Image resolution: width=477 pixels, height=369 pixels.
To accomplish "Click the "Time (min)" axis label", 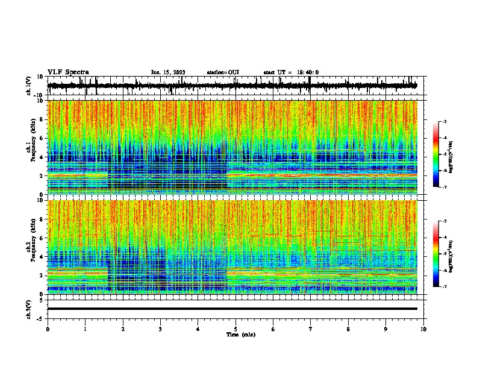I will 241,335.
